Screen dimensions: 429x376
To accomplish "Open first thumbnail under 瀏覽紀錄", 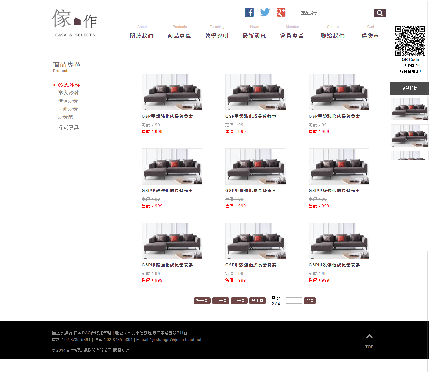I will coord(410,109).
